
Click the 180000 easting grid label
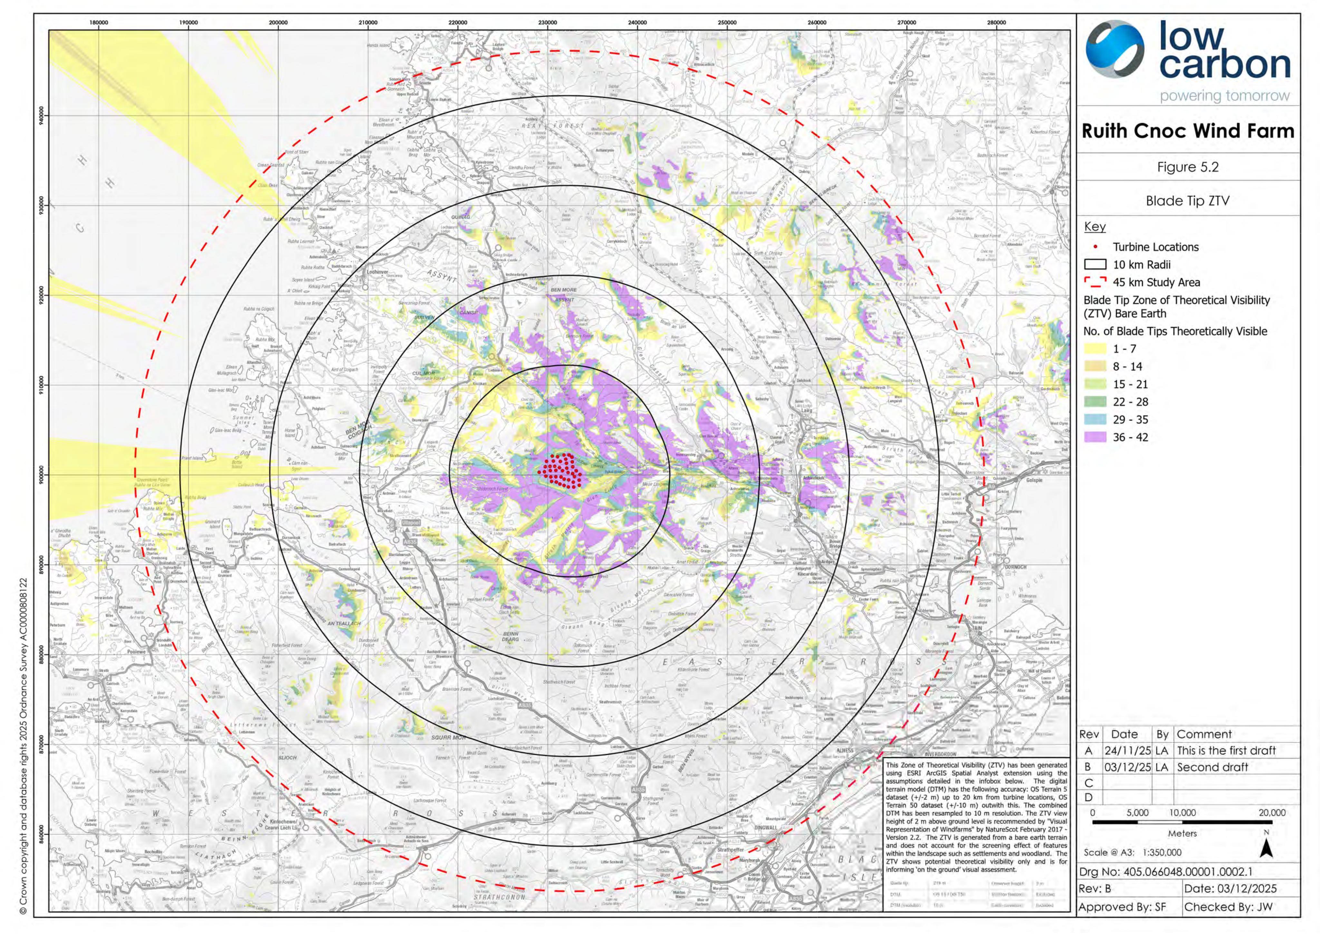(x=99, y=23)
